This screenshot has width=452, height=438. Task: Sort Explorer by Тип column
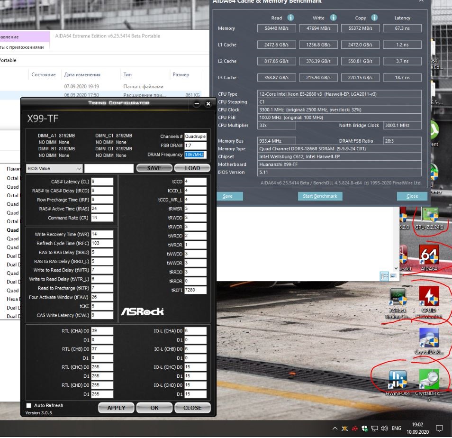pos(127,75)
